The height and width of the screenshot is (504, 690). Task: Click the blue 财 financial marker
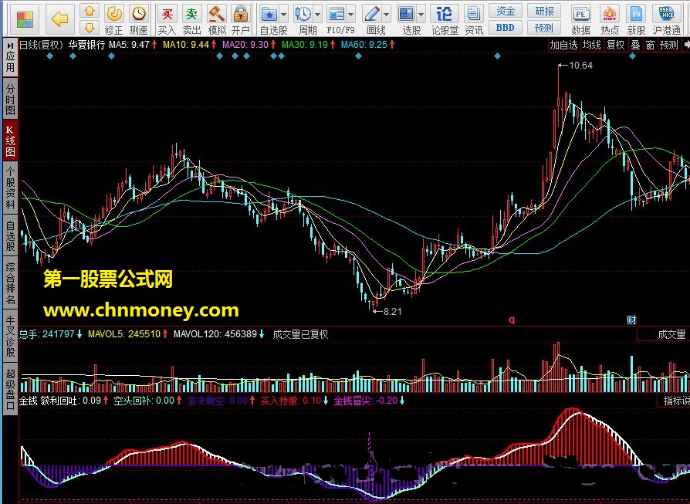pos(631,320)
